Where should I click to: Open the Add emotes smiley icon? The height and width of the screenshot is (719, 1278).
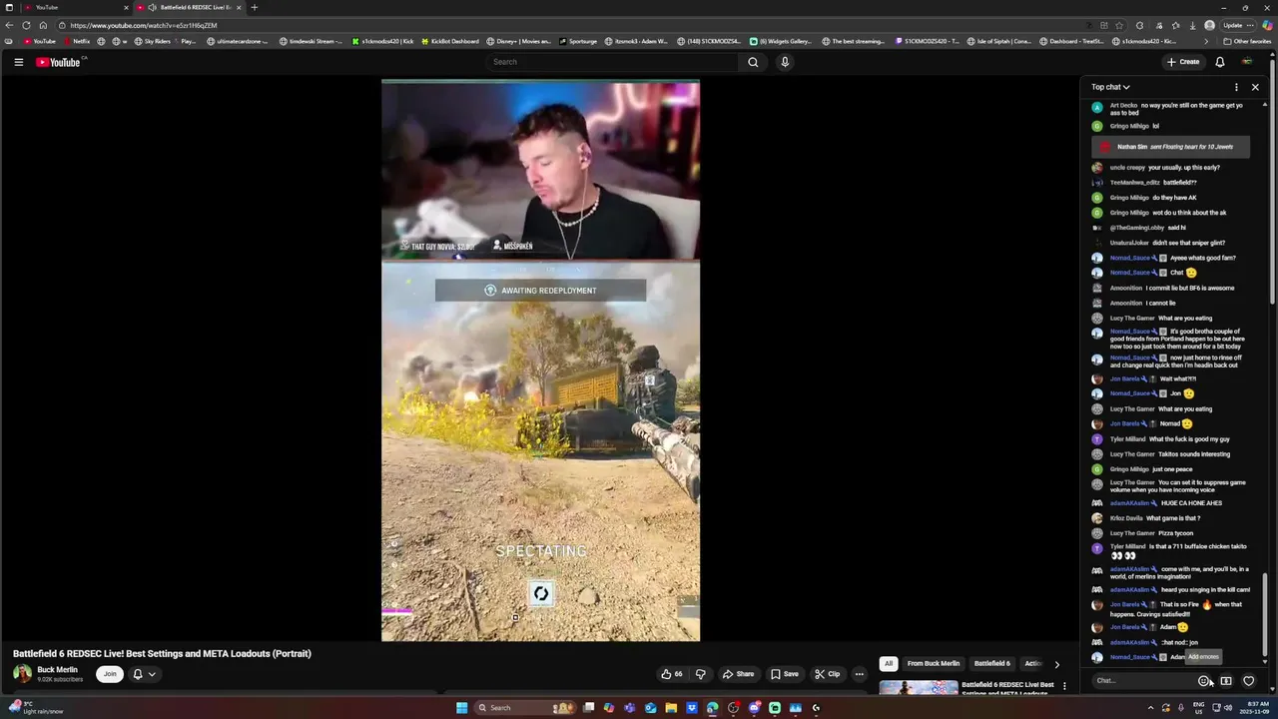[x=1204, y=681]
